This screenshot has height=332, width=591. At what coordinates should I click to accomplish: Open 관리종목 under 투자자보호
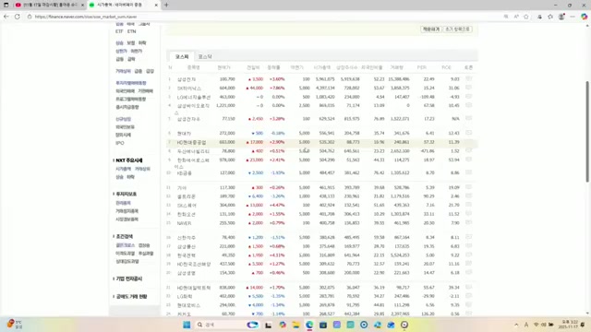point(123,203)
